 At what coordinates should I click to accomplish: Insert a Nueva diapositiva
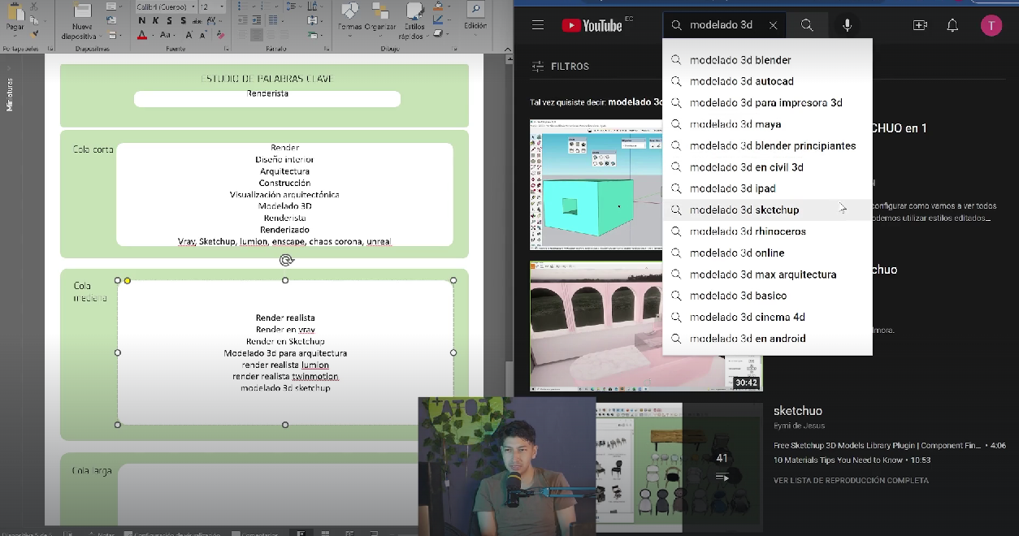tap(82, 22)
